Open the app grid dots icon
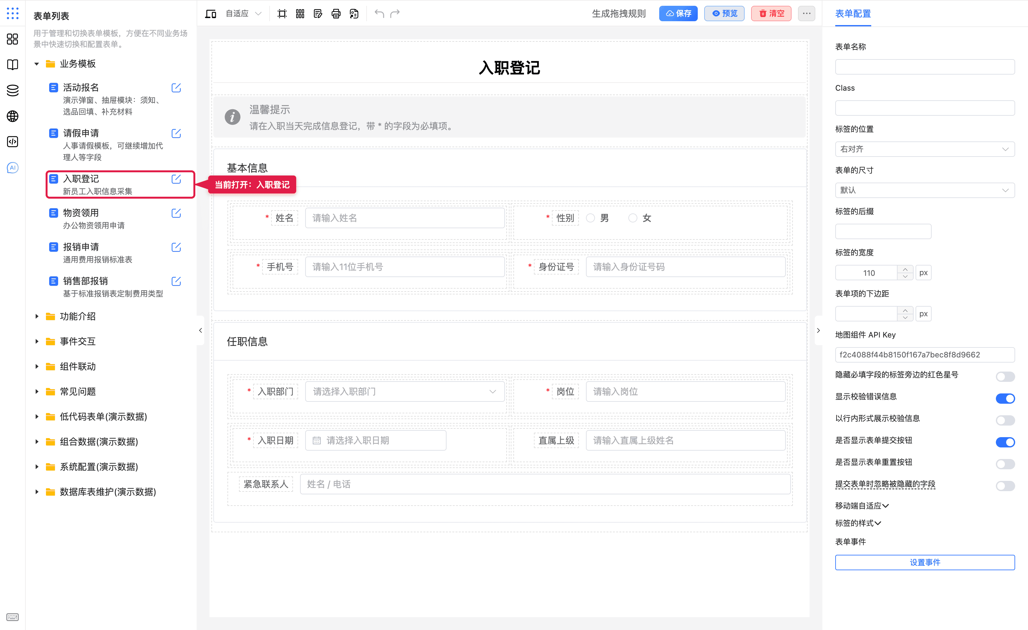The image size is (1028, 630). click(x=13, y=14)
